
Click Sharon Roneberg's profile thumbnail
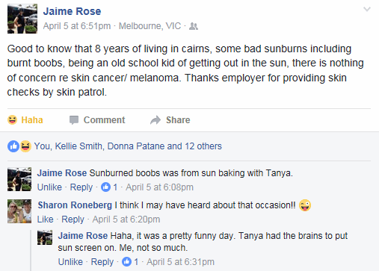pos(19,211)
